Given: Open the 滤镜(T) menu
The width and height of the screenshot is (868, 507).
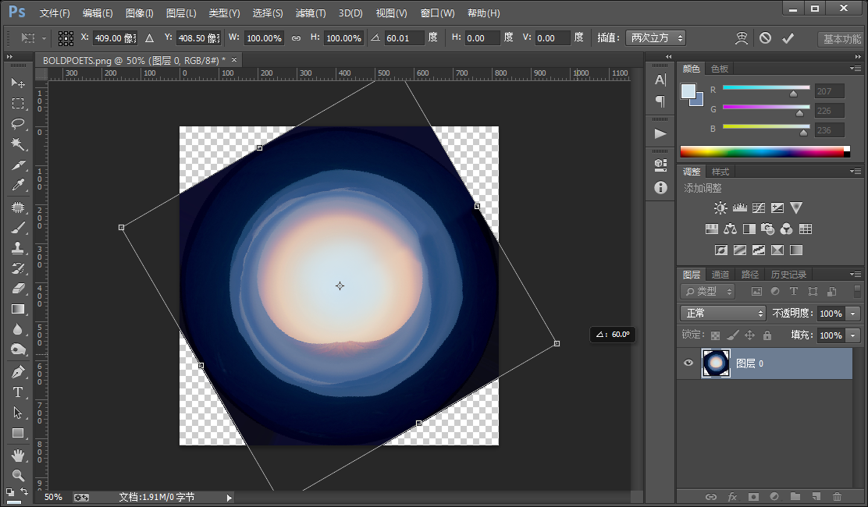Looking at the screenshot, I should [310, 12].
